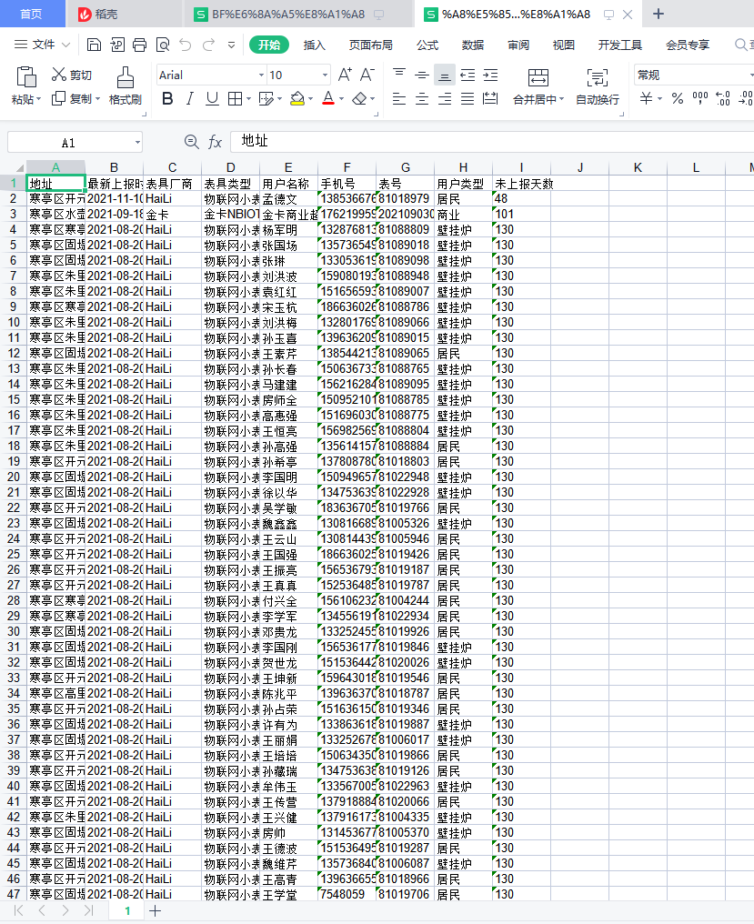
Task: Click the Print icon in quick toolbar
Action: (140, 45)
